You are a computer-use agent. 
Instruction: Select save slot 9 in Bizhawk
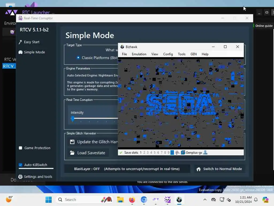pyautogui.click(x=169, y=153)
